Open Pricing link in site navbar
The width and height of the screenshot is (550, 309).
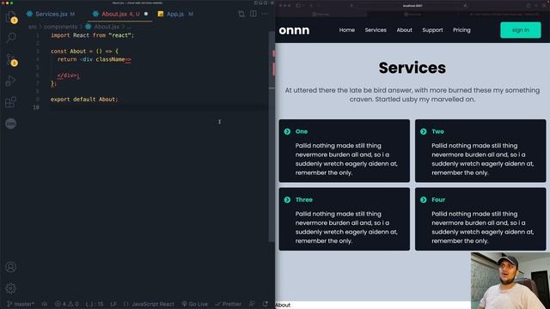tap(461, 30)
